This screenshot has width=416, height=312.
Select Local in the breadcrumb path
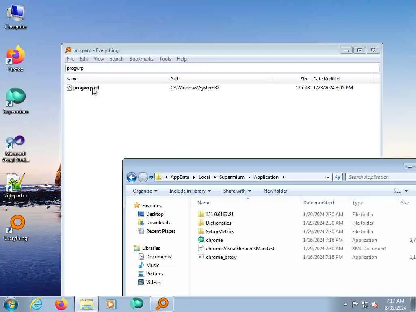204,177
